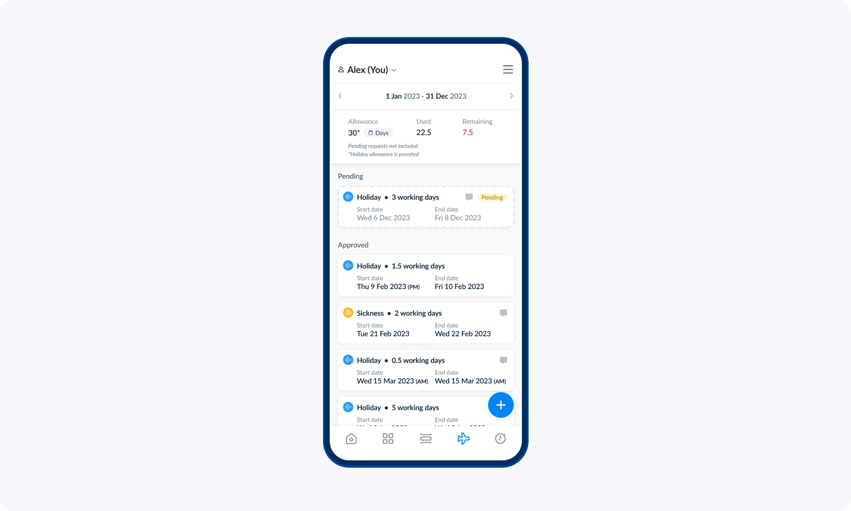Tap the airplane/leave icon in bottom bar
This screenshot has height=511, width=851.
click(463, 439)
